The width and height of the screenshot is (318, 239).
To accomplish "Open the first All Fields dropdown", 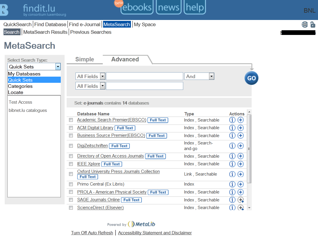I will [90, 76].
